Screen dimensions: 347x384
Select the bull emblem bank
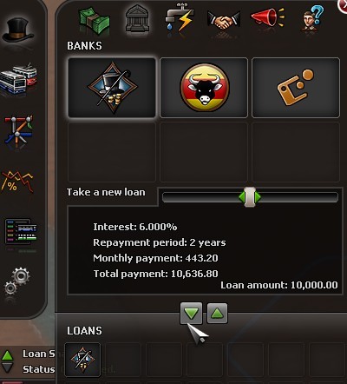tap(204, 88)
